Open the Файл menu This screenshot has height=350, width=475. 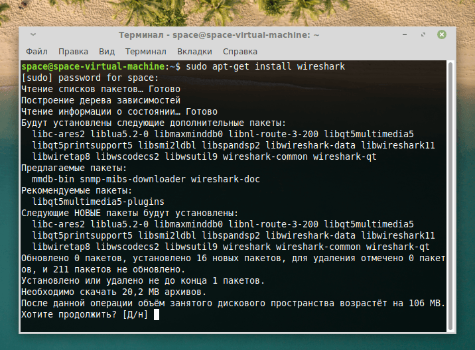[36, 52]
